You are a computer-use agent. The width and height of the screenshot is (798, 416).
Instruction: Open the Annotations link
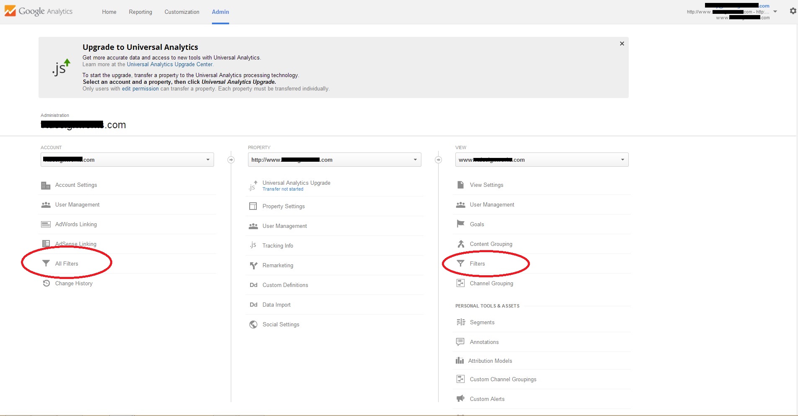click(484, 342)
